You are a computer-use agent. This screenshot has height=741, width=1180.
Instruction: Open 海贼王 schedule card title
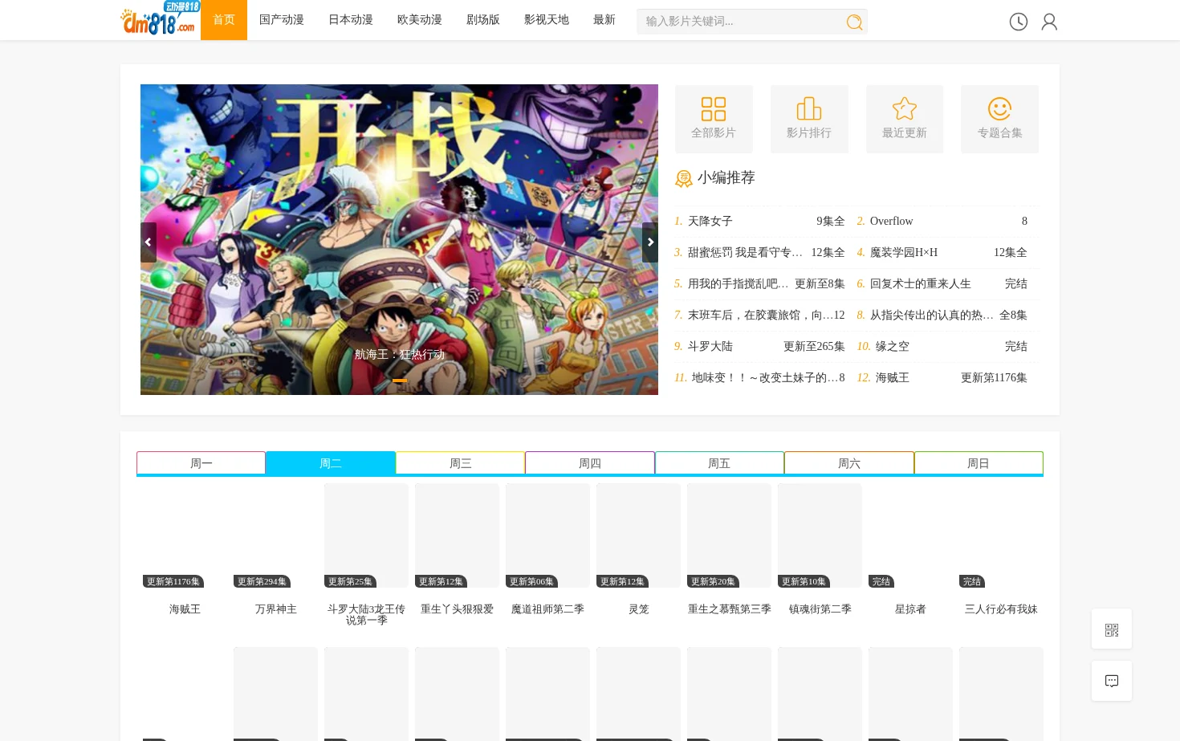tap(185, 609)
